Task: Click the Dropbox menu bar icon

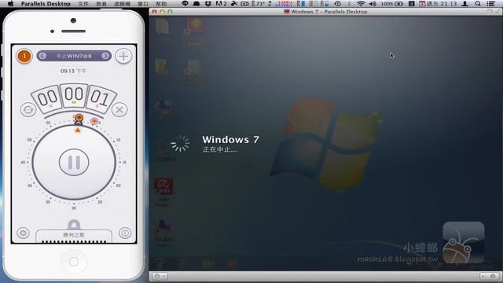Action: click(x=207, y=4)
